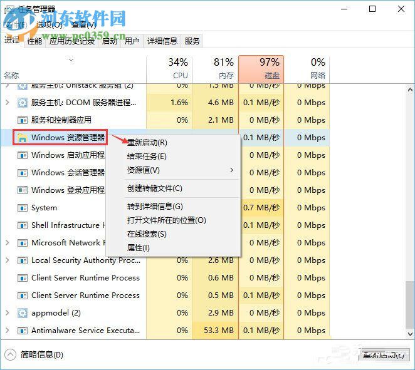
Task: Choose 在线搜索(S) in context menu
Action: (x=147, y=234)
